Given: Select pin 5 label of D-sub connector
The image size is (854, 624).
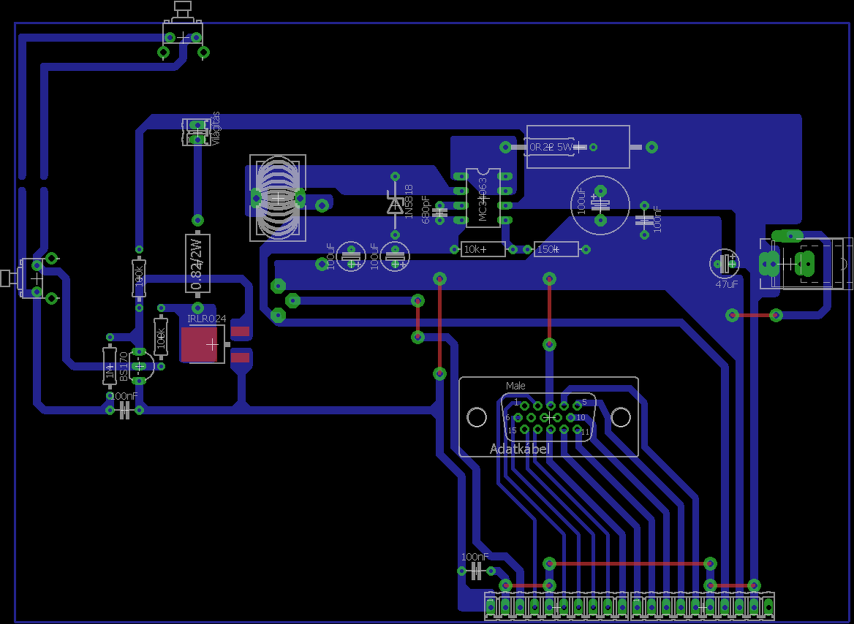Looking at the screenshot, I should pos(584,402).
